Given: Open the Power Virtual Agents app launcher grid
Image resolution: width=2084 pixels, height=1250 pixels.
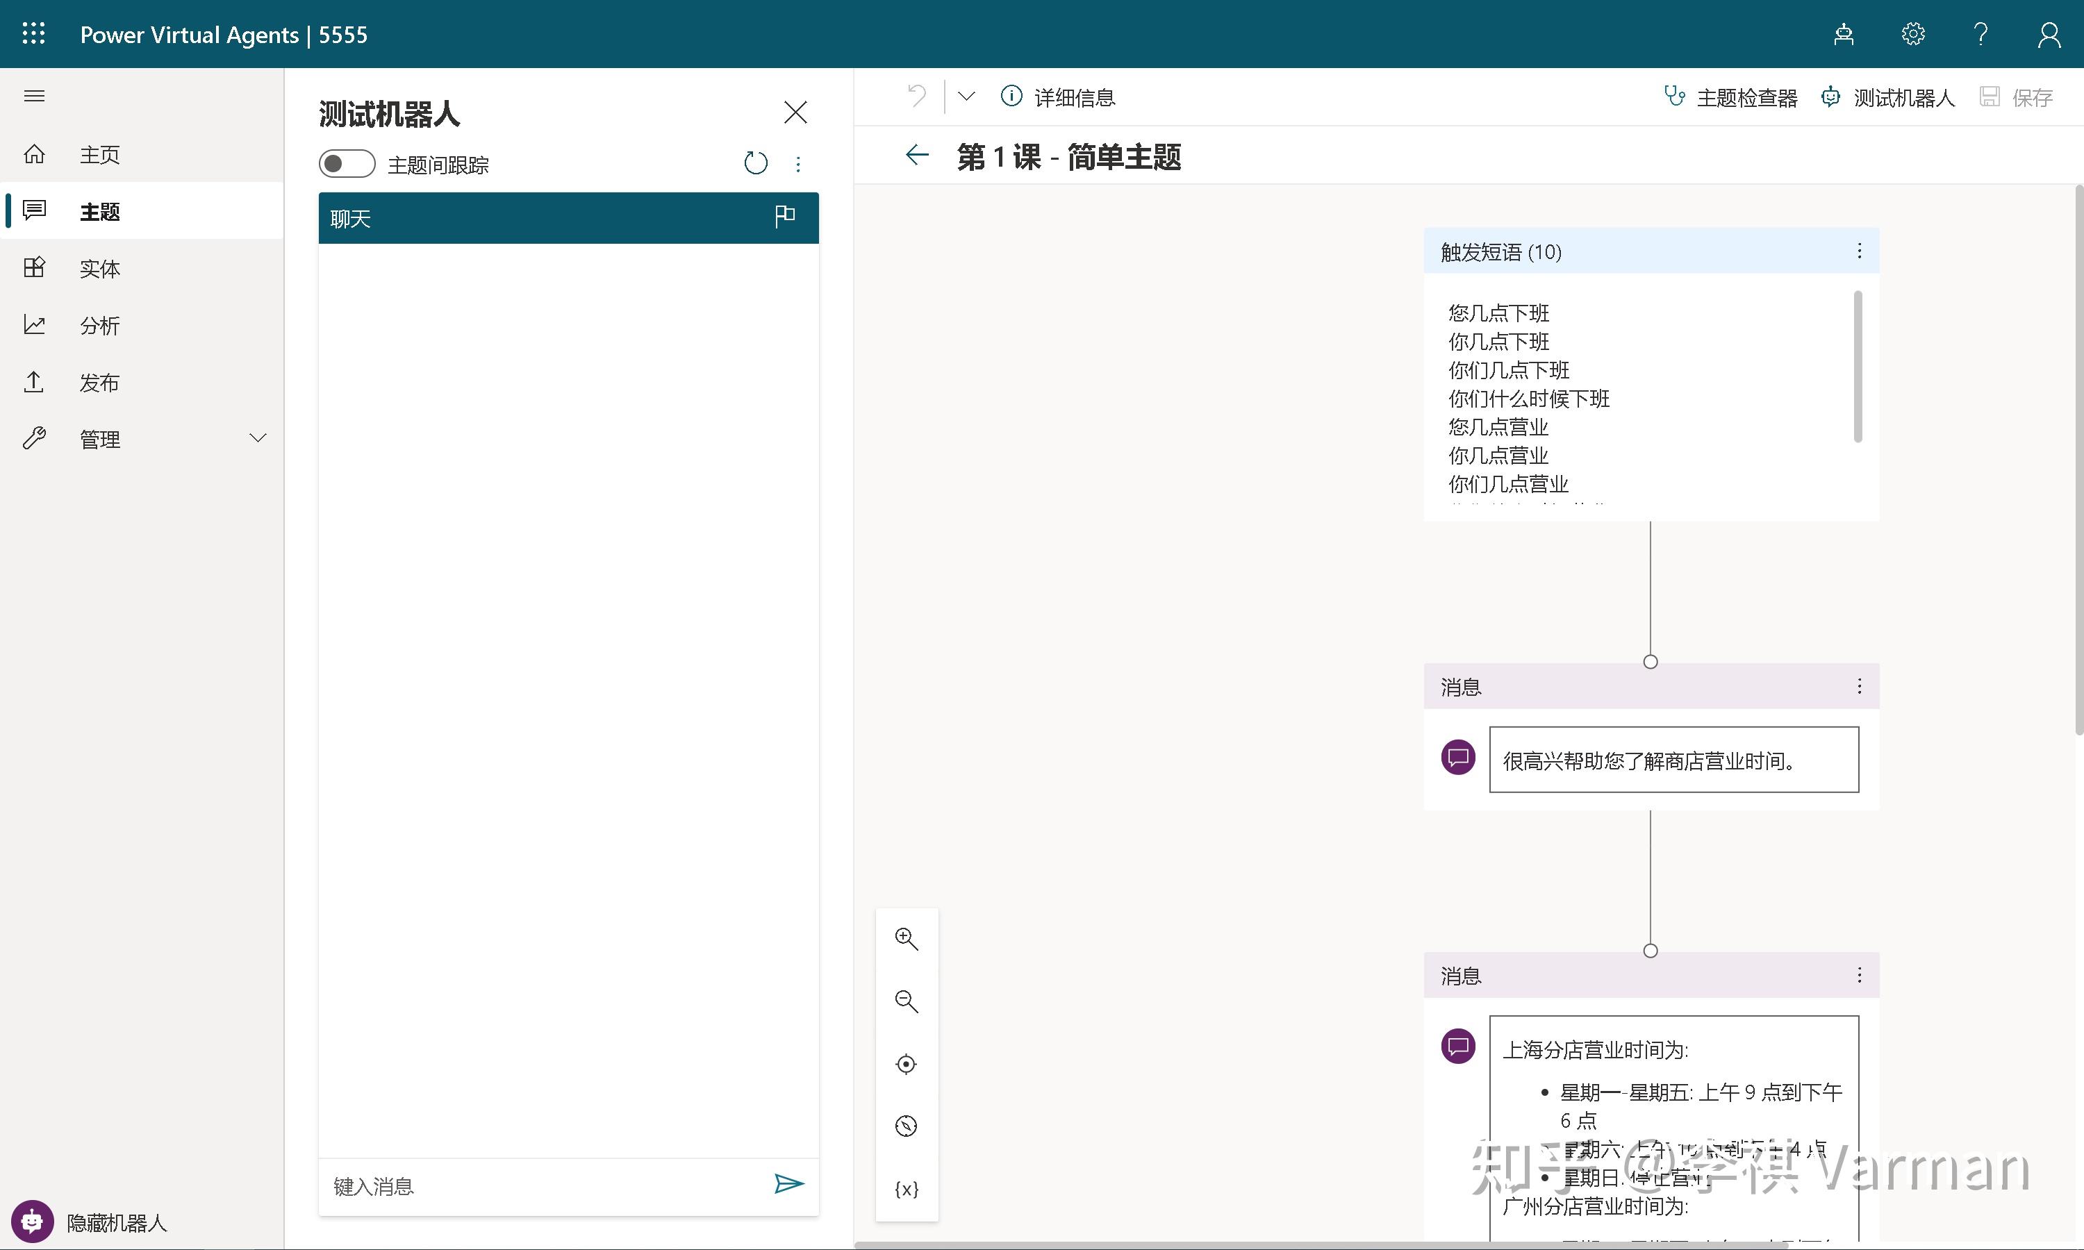Looking at the screenshot, I should pos(34,34).
